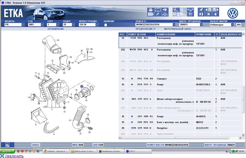Click the keyboard icon in the toolbar
Image resolution: width=246 pixels, height=158 pixels.
[x=151, y=14]
